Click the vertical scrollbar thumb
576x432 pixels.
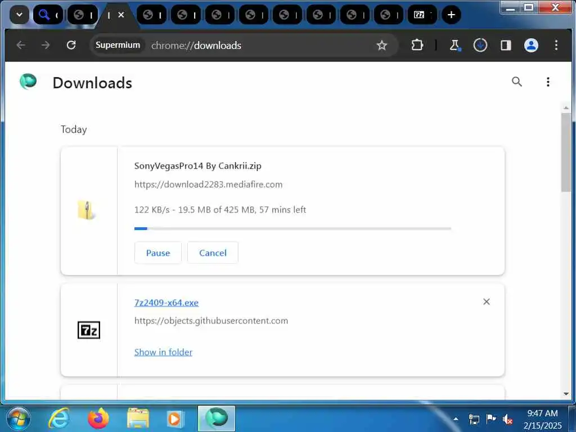(x=566, y=152)
